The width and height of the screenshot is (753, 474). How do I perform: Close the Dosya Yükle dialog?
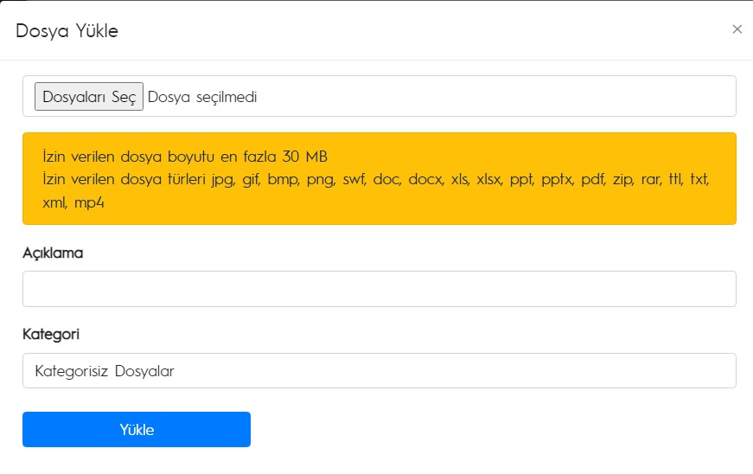click(x=737, y=29)
